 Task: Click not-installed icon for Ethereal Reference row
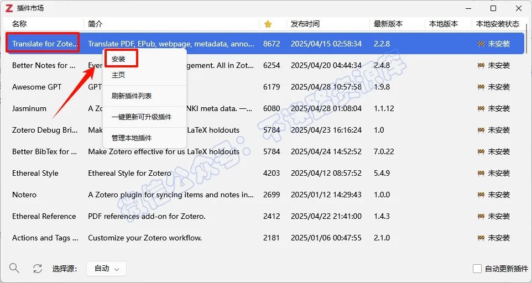(x=481, y=216)
